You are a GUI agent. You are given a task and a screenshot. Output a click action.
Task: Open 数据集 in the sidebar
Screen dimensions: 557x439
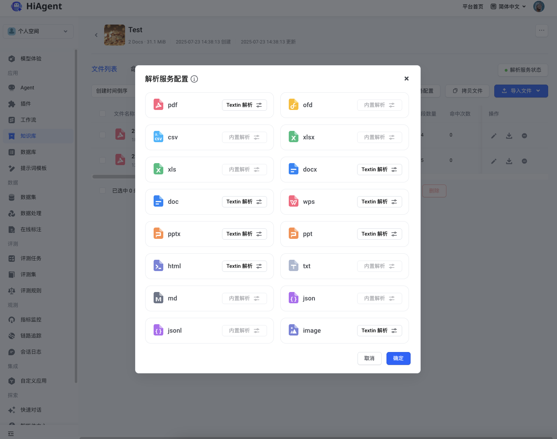point(38,197)
